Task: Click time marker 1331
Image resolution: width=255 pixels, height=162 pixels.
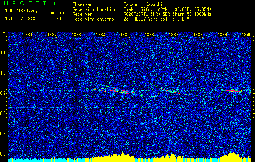Action: [x=28, y=34]
